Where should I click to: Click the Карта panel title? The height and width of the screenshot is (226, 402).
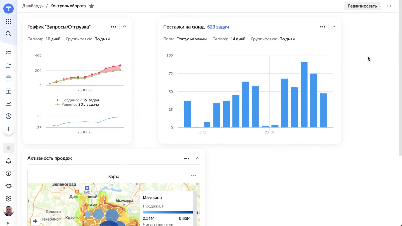114,176
